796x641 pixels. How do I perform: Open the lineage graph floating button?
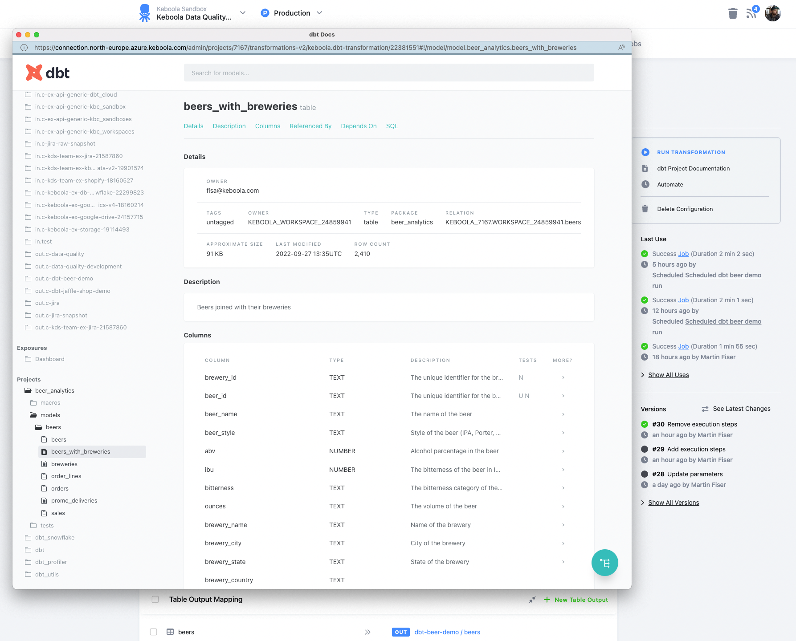click(x=604, y=563)
